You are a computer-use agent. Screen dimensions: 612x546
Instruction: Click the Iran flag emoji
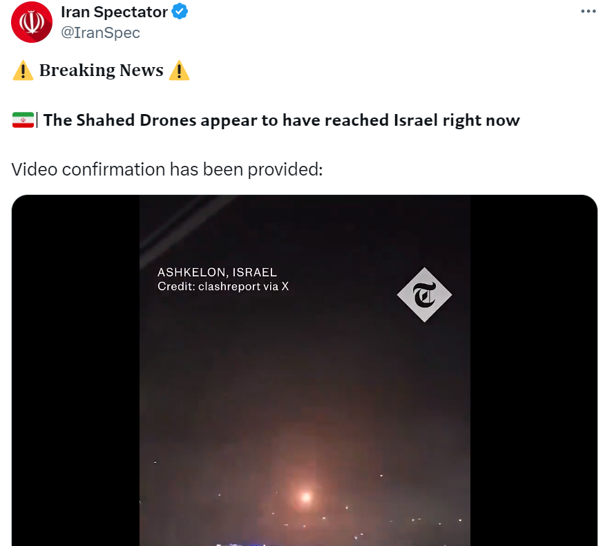[x=23, y=120]
